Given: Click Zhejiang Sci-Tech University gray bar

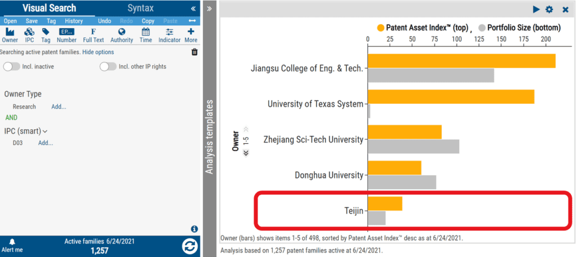Looking at the screenshot, I should (413, 147).
